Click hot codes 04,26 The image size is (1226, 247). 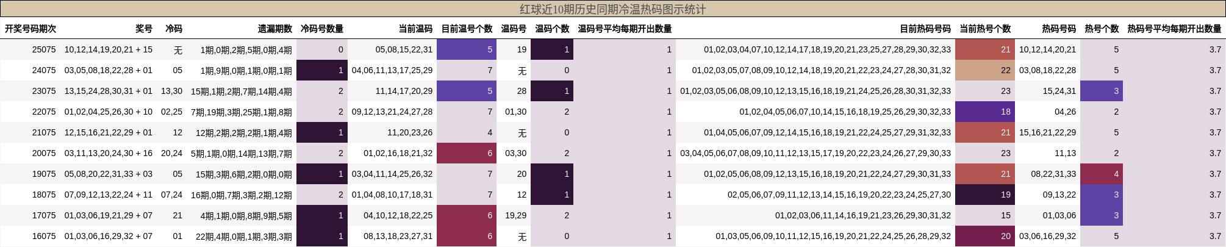(x=1065, y=112)
